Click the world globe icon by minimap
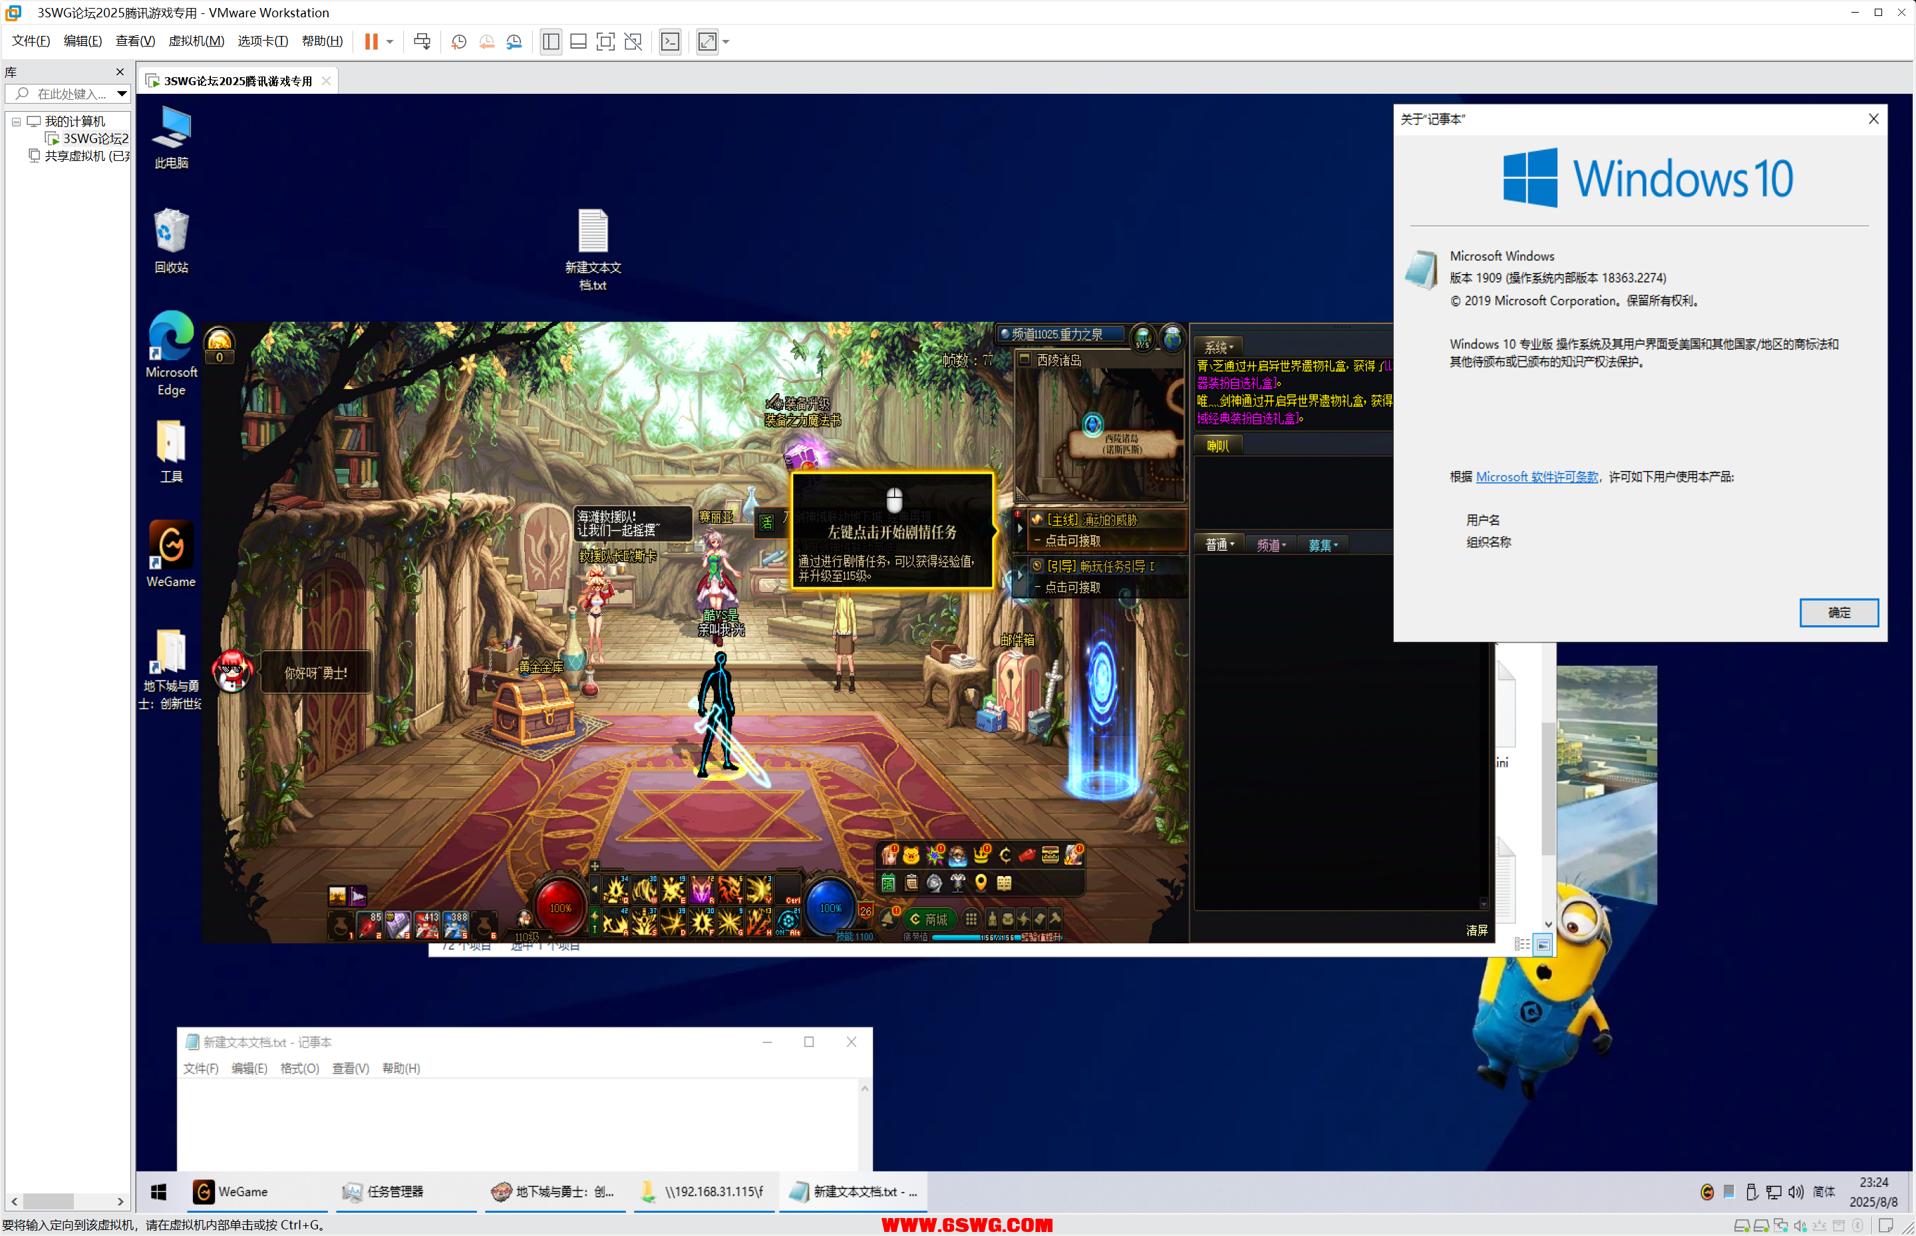Viewport: 1916px width, 1236px height. point(1172,338)
